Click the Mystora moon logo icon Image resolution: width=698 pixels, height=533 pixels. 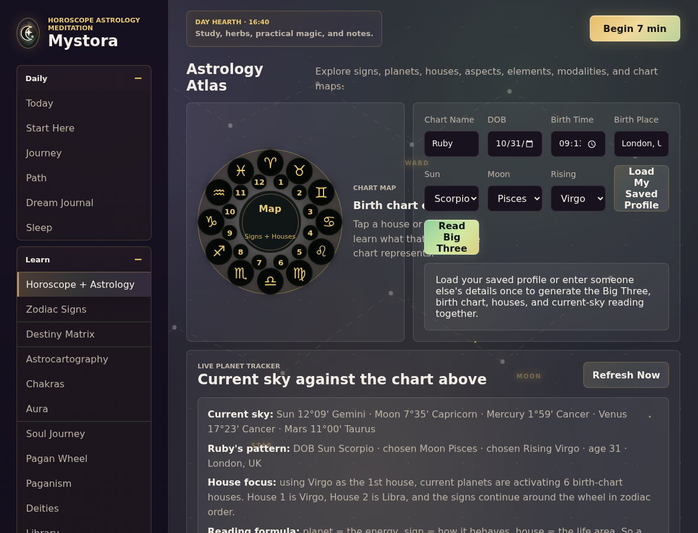coord(28,33)
